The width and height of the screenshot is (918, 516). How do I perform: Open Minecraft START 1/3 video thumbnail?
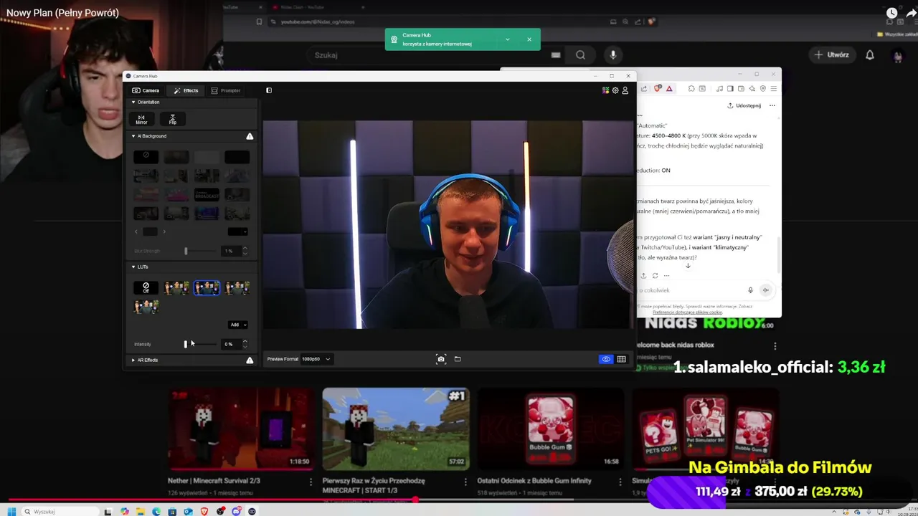coord(396,429)
